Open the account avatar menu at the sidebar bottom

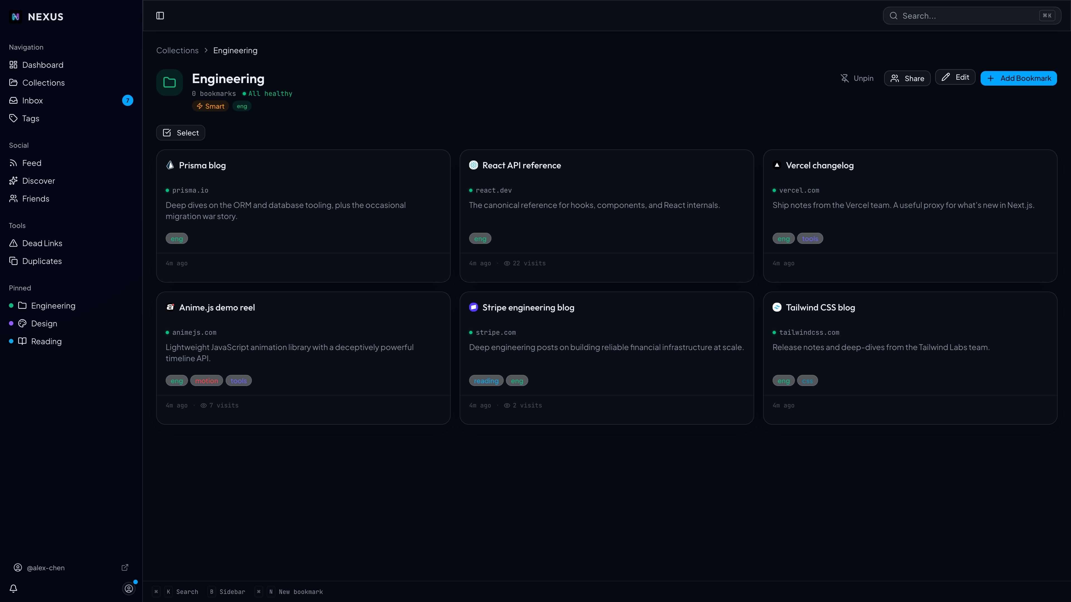tap(129, 588)
